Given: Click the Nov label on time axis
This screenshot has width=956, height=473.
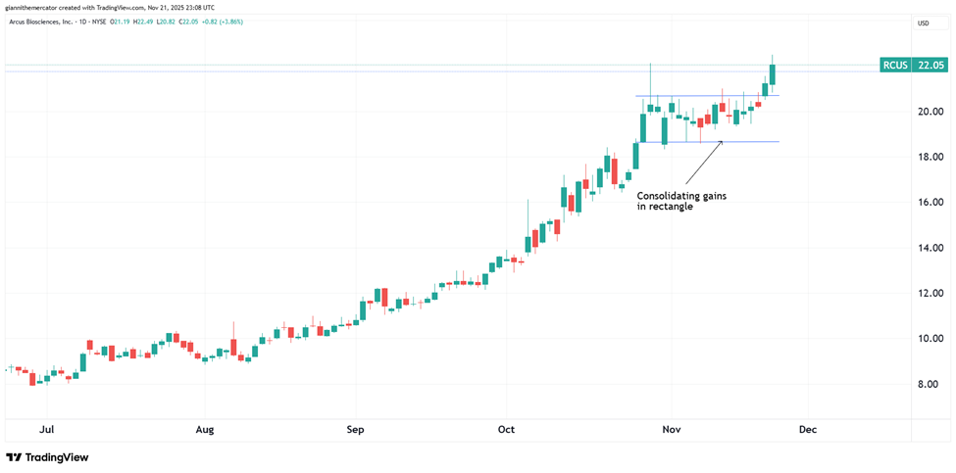Looking at the screenshot, I should pyautogui.click(x=672, y=429).
